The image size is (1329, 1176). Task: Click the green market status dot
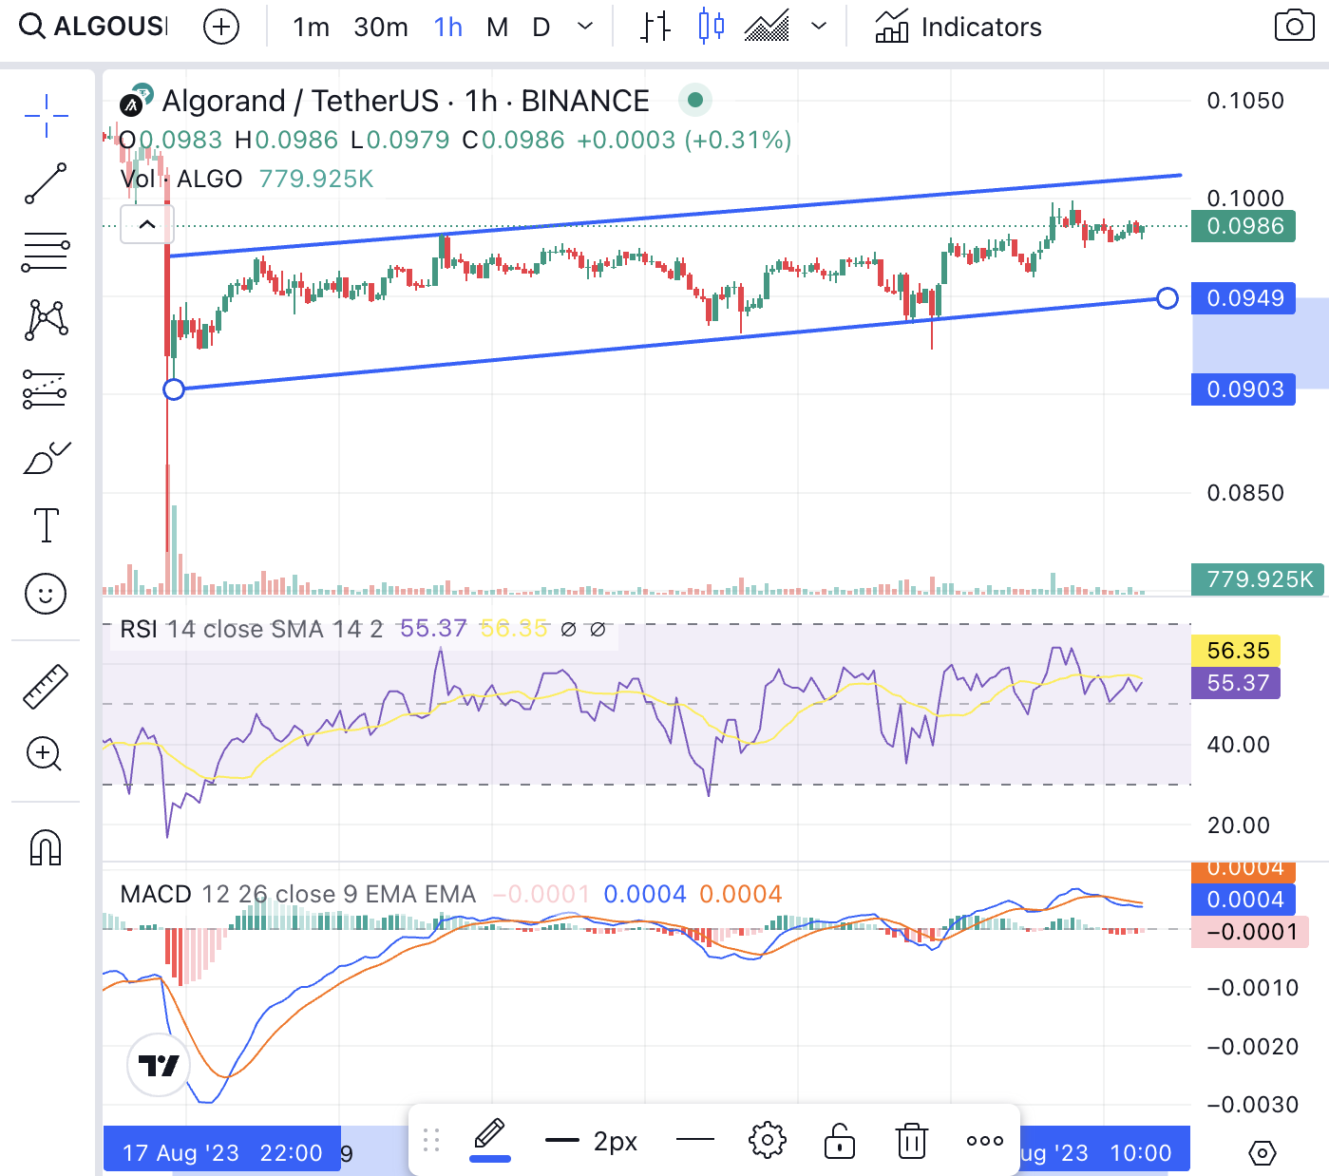point(695,100)
